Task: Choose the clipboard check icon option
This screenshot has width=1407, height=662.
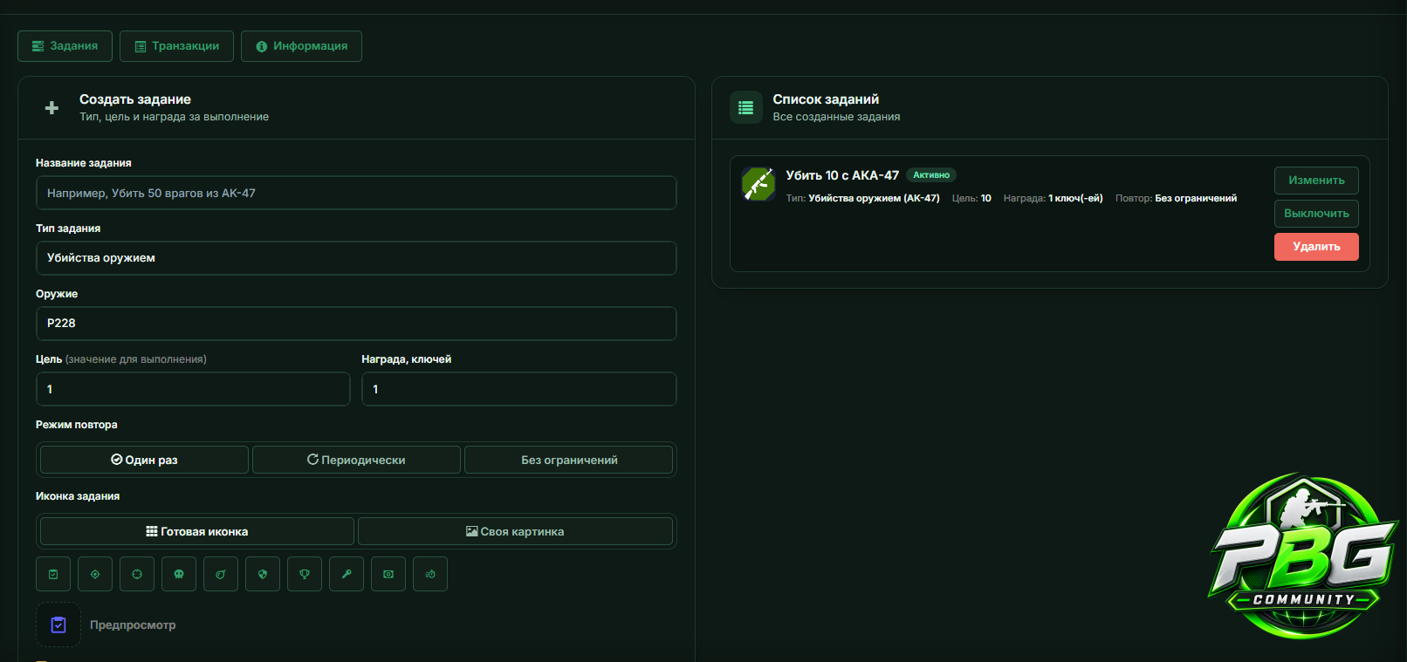Action: [x=53, y=574]
